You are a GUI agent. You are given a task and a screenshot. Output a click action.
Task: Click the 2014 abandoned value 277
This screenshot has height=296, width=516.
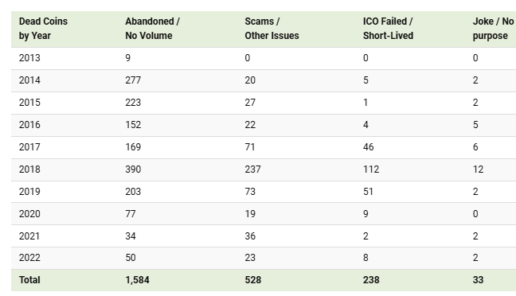tap(133, 80)
